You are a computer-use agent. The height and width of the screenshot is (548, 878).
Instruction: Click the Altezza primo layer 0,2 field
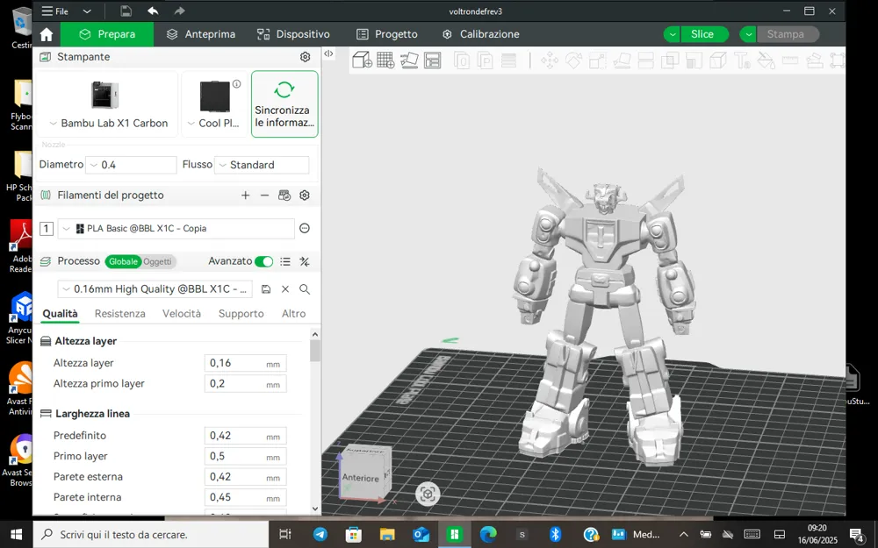[245, 384]
